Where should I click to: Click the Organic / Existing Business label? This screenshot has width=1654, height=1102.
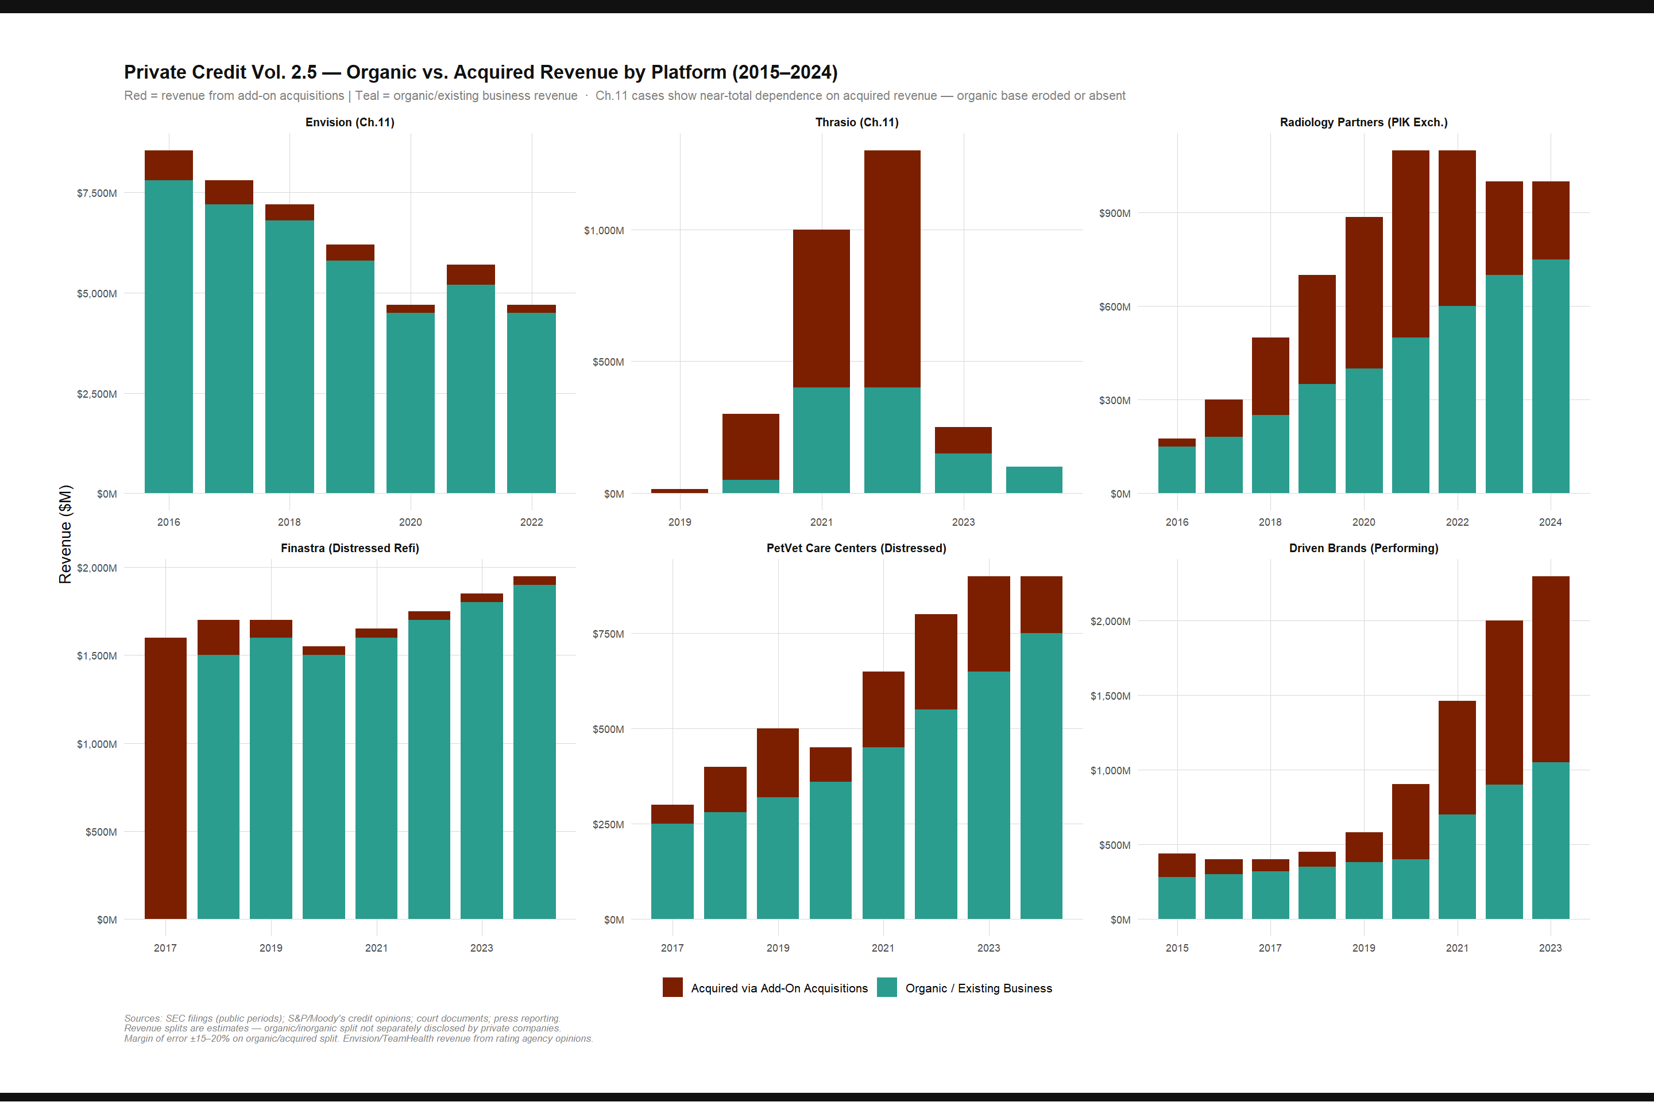coord(978,988)
